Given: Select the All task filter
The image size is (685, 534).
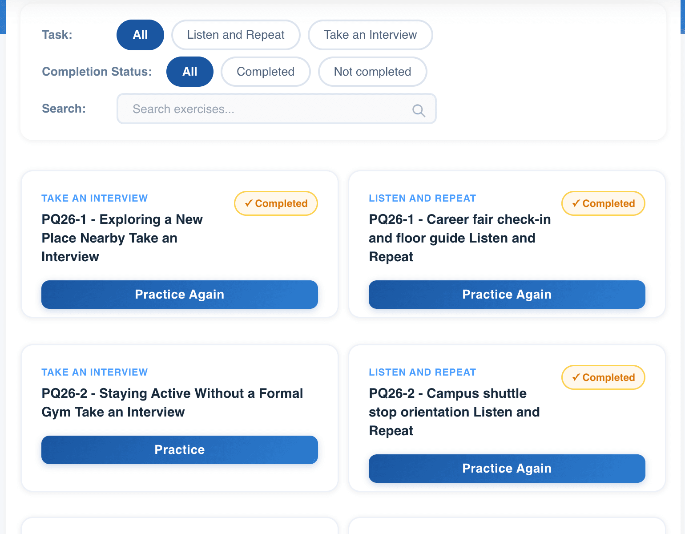Looking at the screenshot, I should 140,35.
